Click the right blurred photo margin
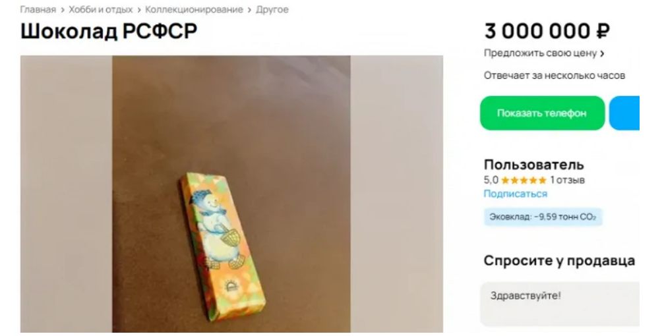Viewport: 662px width, 336px height. pos(396,194)
